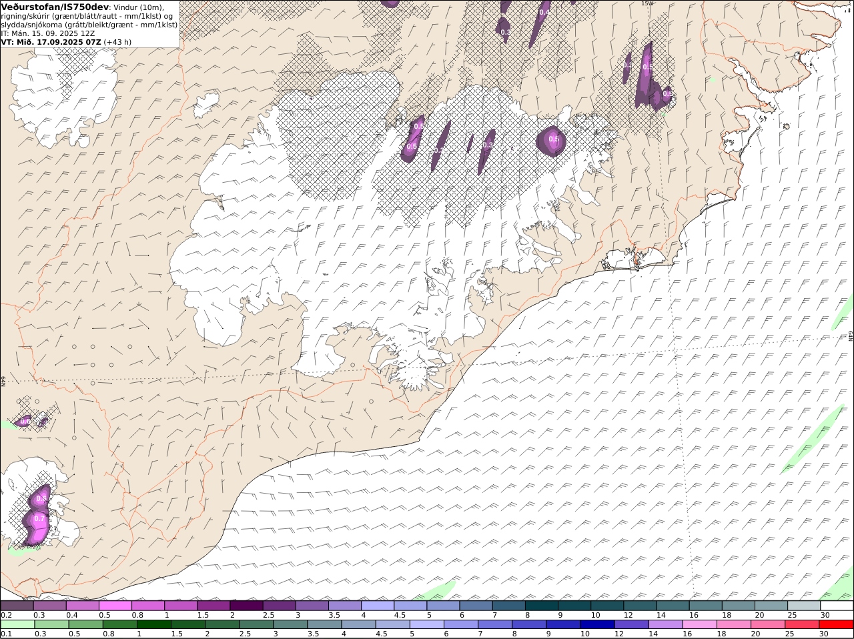The image size is (854, 639).
Task: Click the 0.7 label on the lower-left blob
Action: point(39,518)
